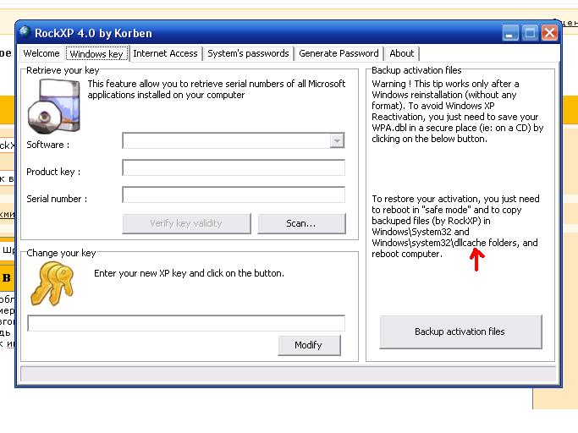
Task: Click the 'Backup activation files' group heading
Action: point(416,70)
